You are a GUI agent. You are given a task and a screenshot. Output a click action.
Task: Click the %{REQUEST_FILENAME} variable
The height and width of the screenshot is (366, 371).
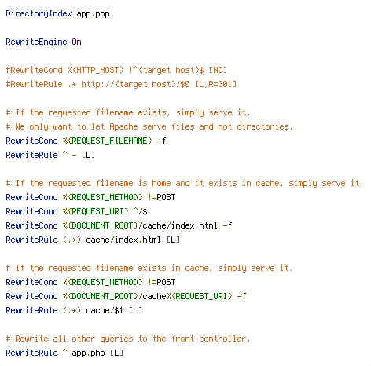click(x=107, y=141)
